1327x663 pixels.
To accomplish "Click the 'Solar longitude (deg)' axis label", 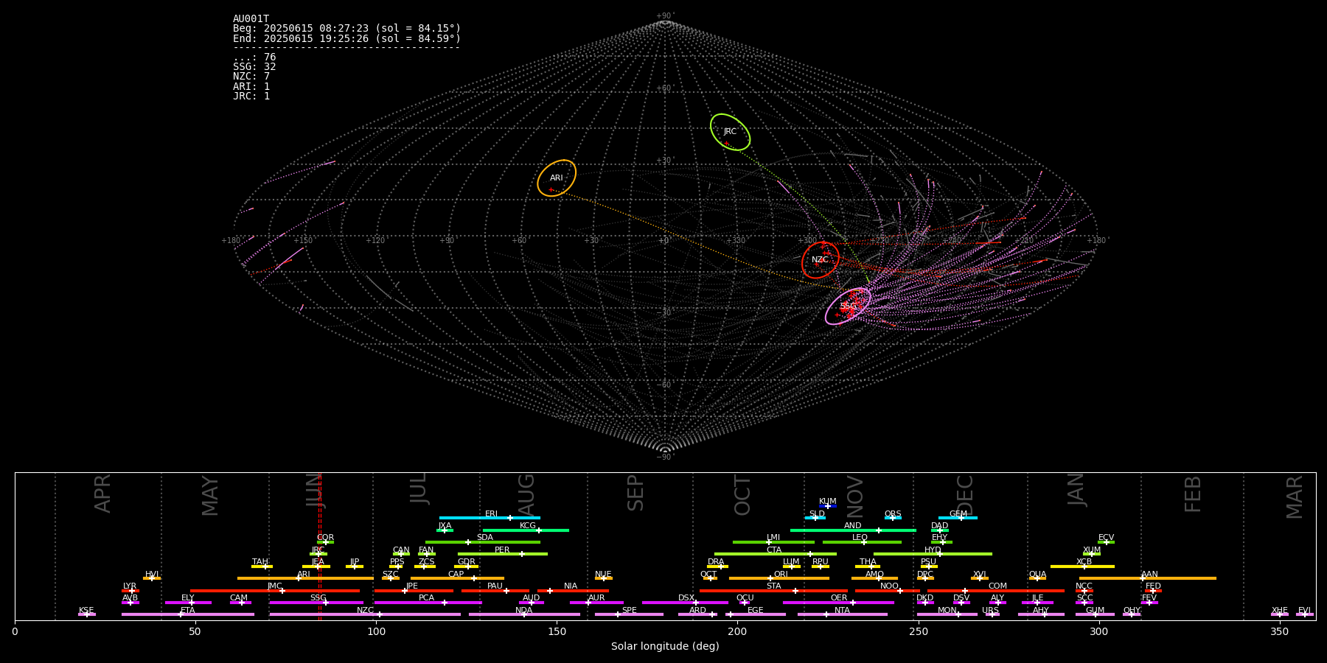I will tap(665, 646).
